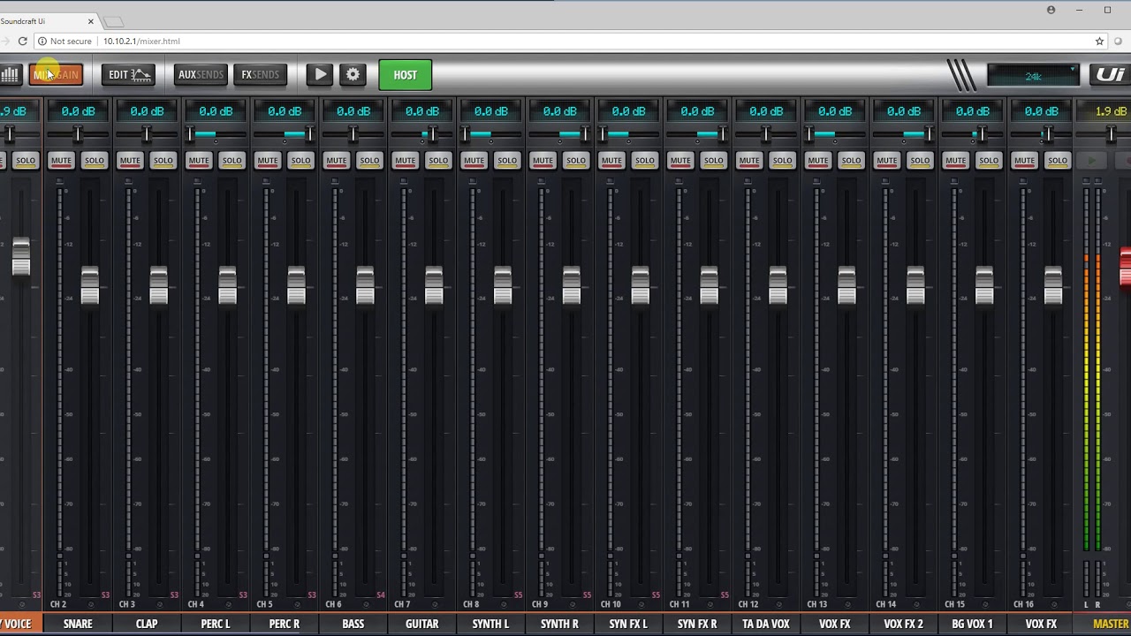This screenshot has height=636, width=1131.
Task: Solo the SYNTH R channel
Action: (x=577, y=161)
